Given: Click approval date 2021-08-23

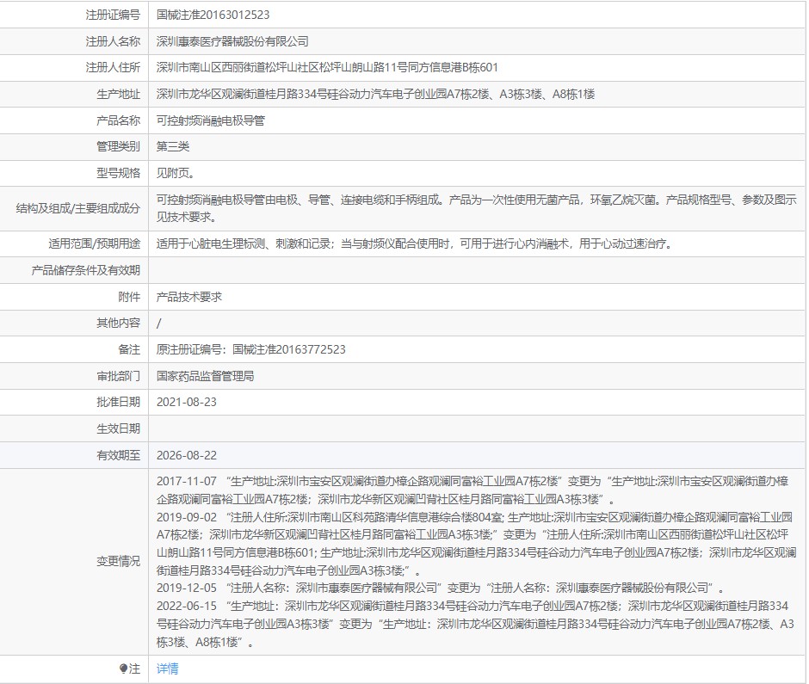Looking at the screenshot, I should (x=186, y=403).
